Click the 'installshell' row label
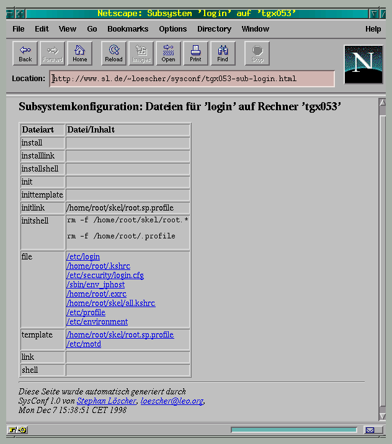 point(40,169)
